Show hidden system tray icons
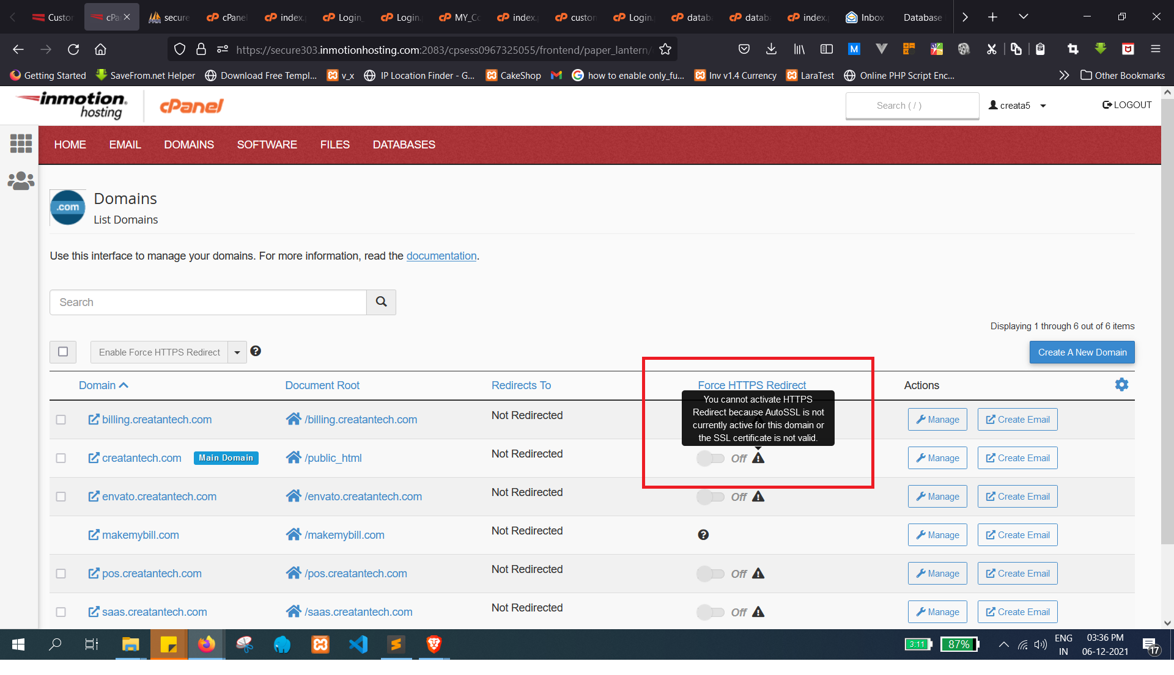 tap(1003, 644)
